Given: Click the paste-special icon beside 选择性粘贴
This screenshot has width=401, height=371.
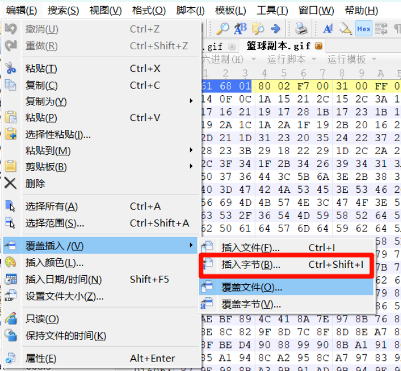Looking at the screenshot, I should click(11, 134).
